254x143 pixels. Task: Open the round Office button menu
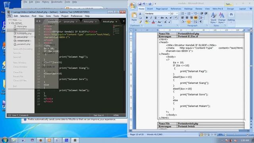(133, 6)
